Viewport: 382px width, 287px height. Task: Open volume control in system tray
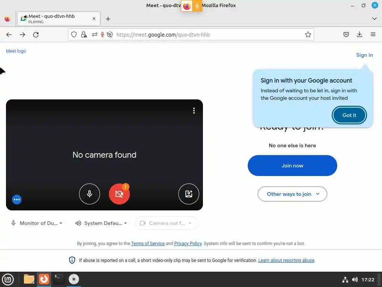coord(355,280)
